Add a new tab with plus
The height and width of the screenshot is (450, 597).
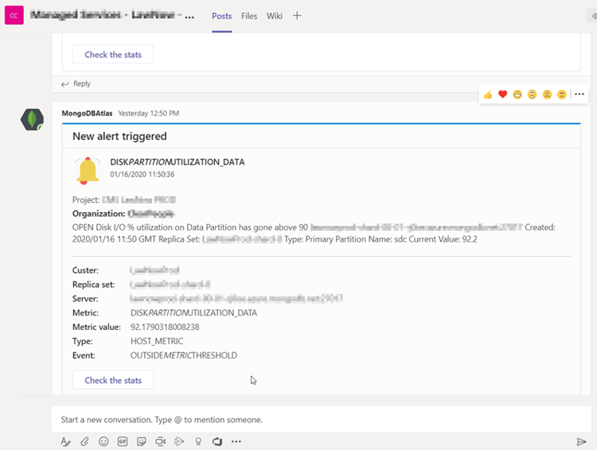pyautogui.click(x=297, y=16)
